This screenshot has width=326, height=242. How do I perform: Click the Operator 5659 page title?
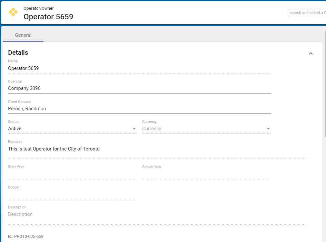(48, 17)
